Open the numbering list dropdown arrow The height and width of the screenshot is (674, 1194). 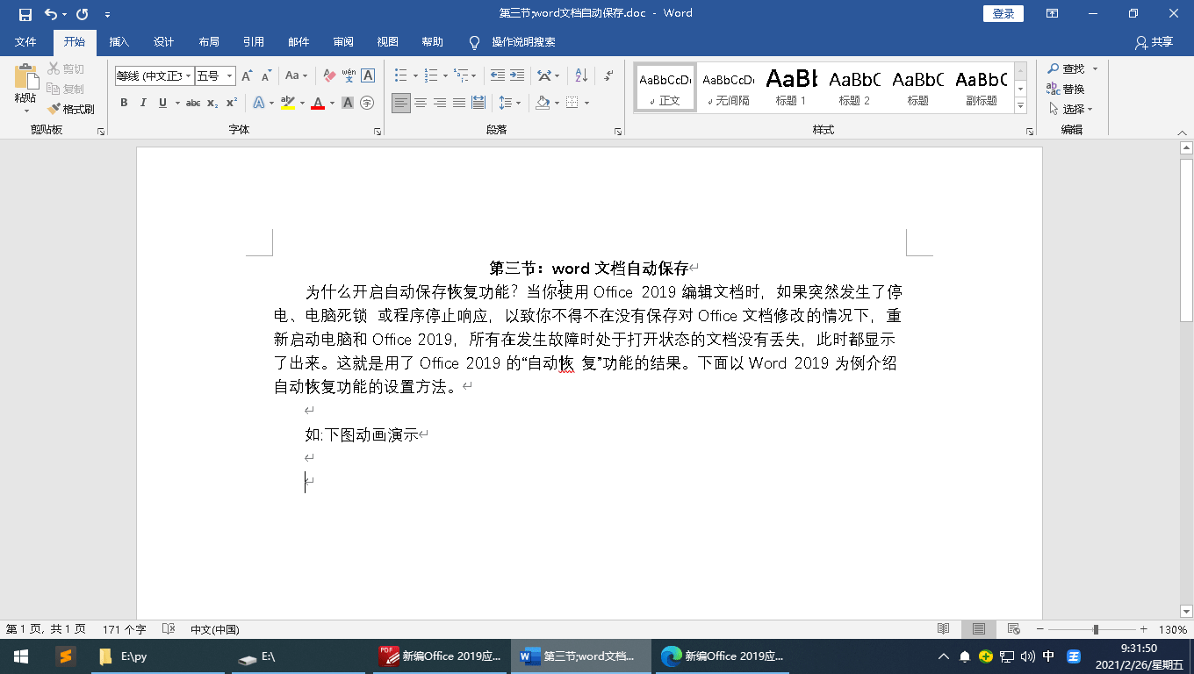[x=445, y=76]
